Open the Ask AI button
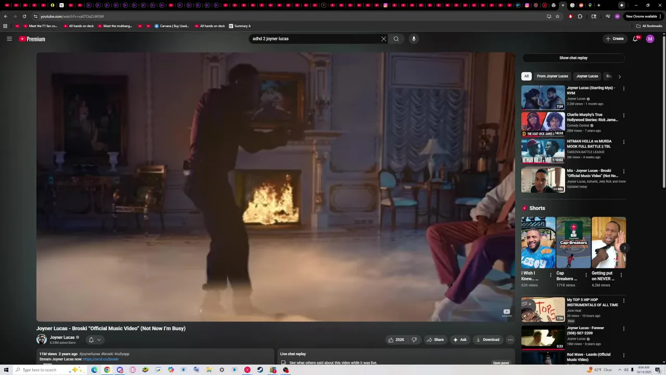 coord(459,340)
